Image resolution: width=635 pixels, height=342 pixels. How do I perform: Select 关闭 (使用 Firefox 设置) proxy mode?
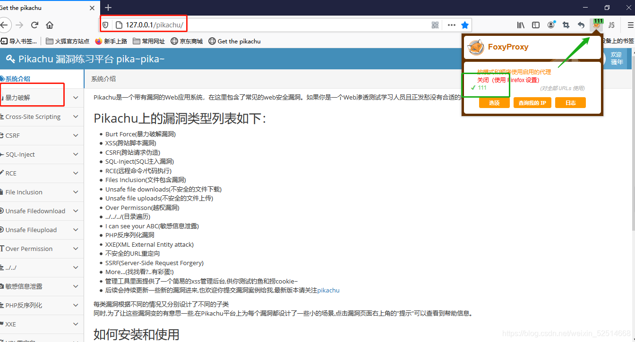tap(508, 80)
